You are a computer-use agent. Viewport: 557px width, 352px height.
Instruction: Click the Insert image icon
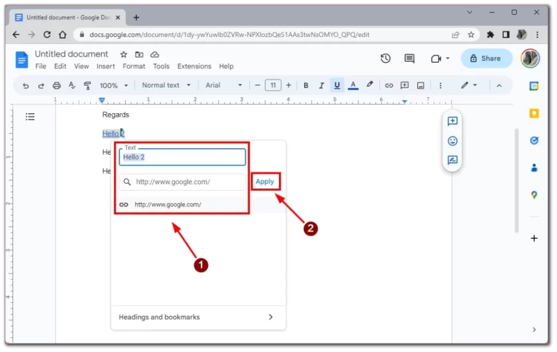pyautogui.click(x=420, y=86)
